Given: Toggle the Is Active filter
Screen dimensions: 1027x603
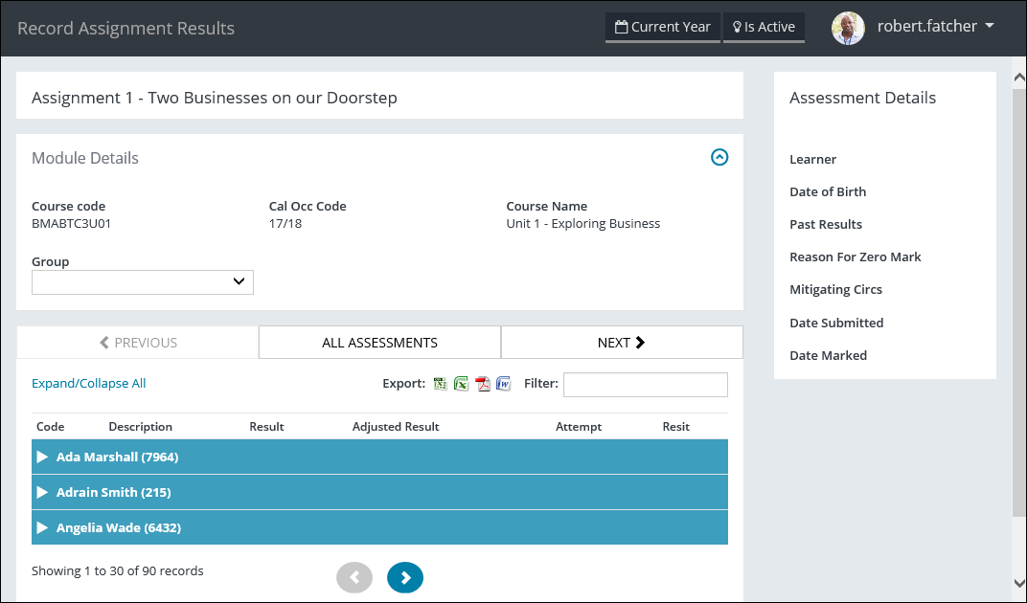Looking at the screenshot, I should tap(764, 27).
